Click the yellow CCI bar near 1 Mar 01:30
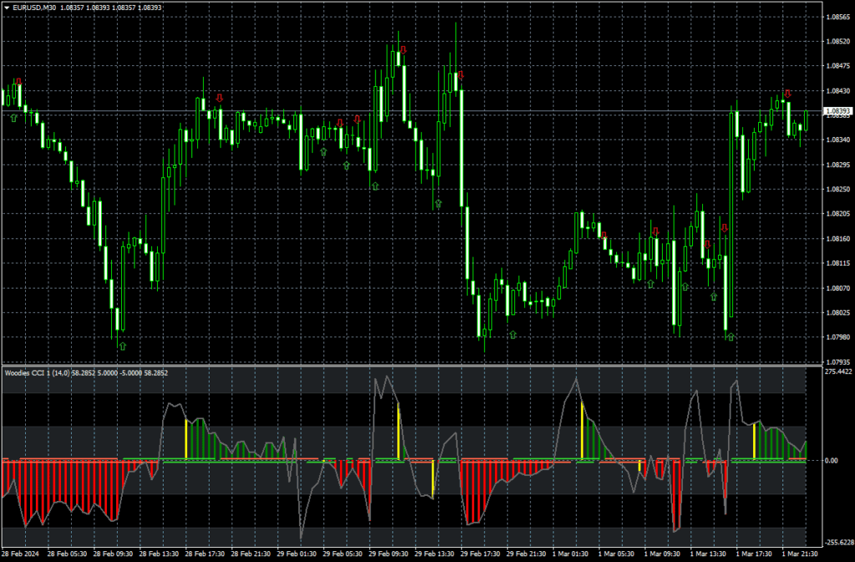This screenshot has height=562, width=855. (x=582, y=431)
